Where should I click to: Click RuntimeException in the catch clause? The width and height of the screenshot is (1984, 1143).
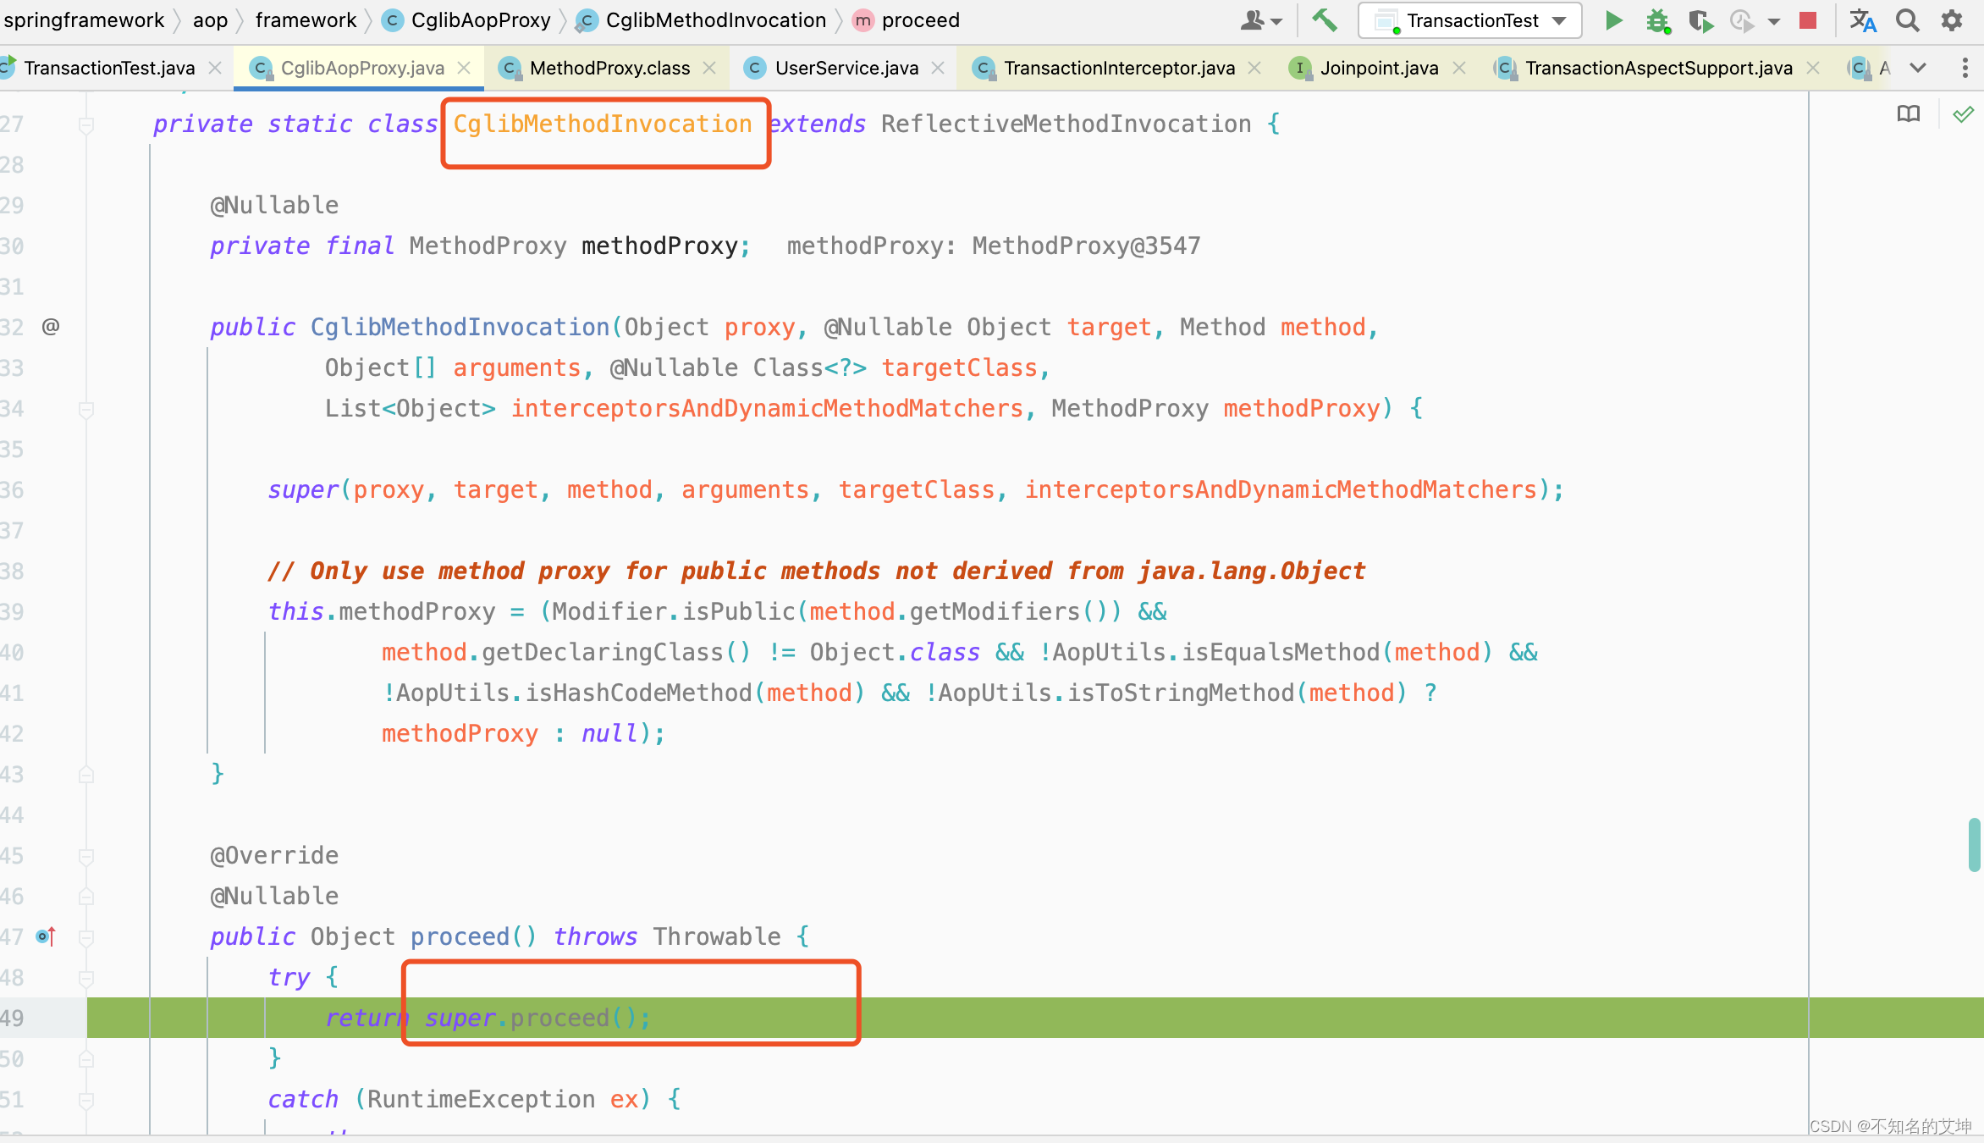click(x=481, y=1100)
